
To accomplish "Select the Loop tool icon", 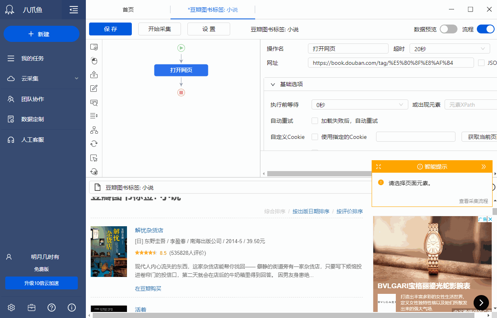I will coord(94,144).
